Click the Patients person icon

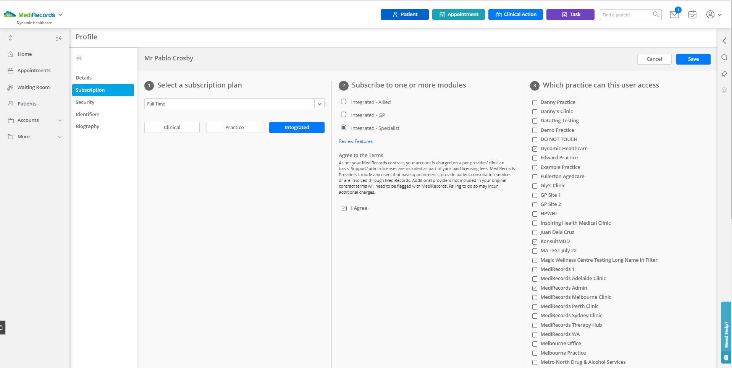[11, 104]
